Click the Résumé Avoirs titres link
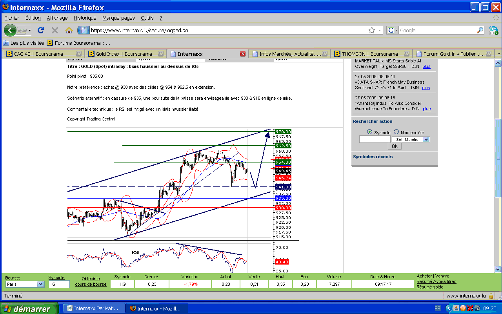502x314 pixels. click(436, 281)
